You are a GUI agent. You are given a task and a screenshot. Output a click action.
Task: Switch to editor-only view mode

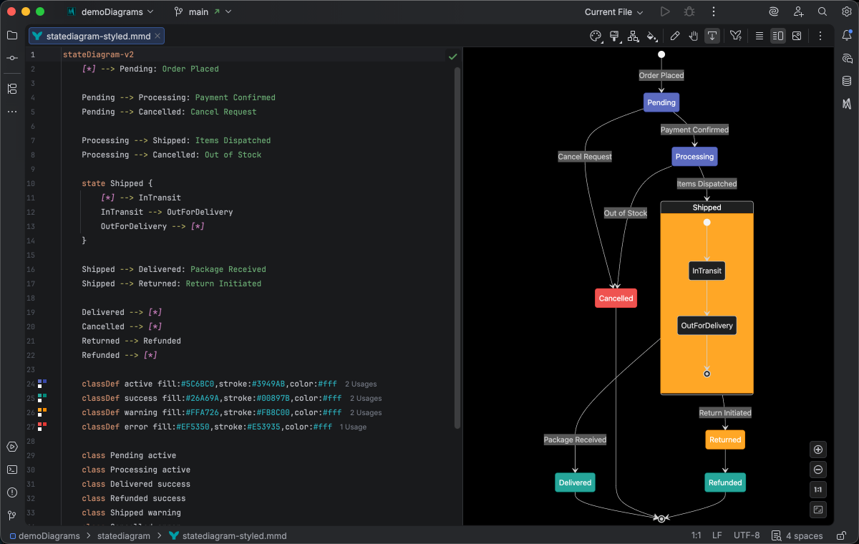[759, 36]
